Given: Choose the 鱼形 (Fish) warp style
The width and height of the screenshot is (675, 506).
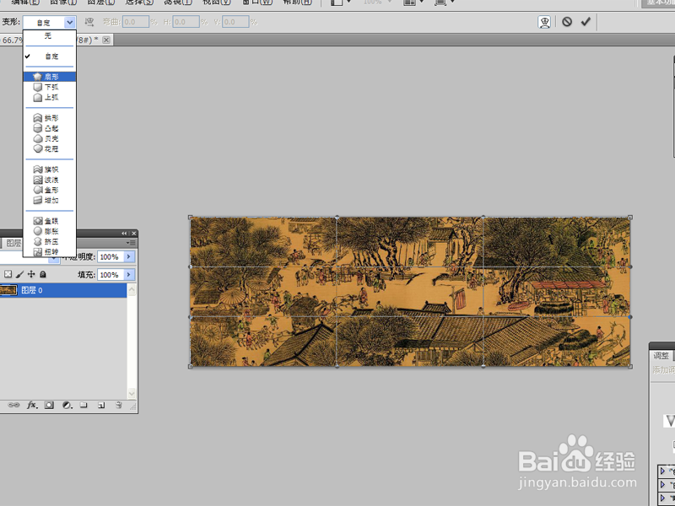Looking at the screenshot, I should point(50,190).
